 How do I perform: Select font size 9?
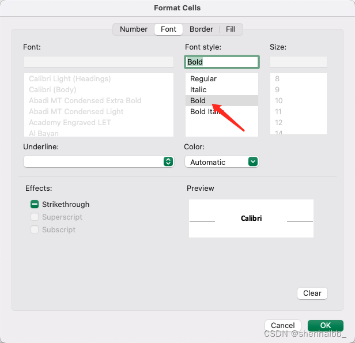pos(299,90)
